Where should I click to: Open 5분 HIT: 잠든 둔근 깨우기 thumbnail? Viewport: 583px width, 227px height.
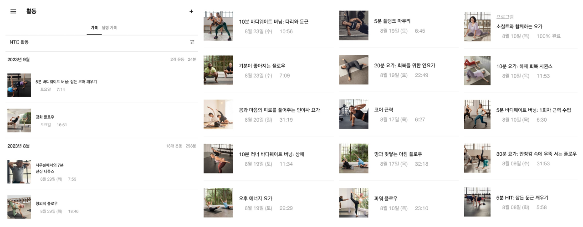coord(477,202)
